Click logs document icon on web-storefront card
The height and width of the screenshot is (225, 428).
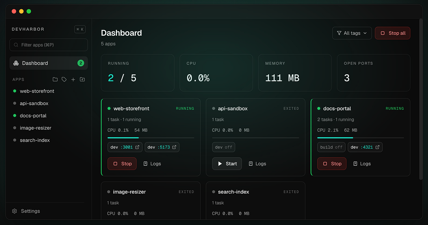[x=146, y=164]
